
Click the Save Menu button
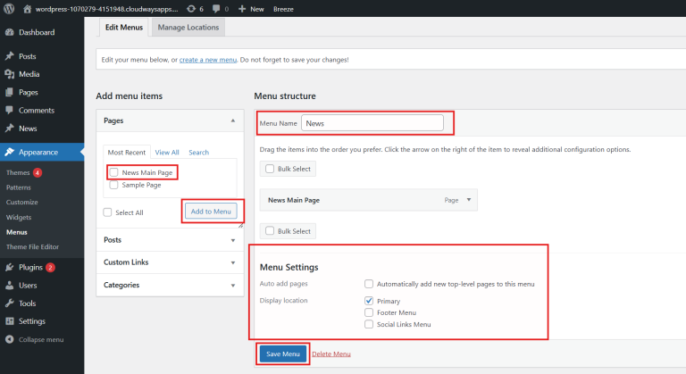(x=283, y=353)
